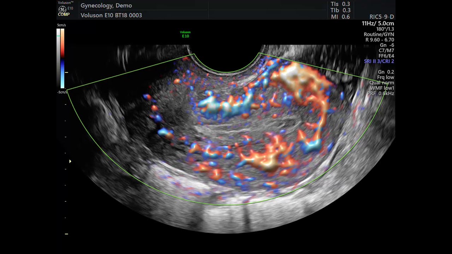Screen dimensions: 452x254
Task: Click the yellow 'COMP' label
Action: 64,14
